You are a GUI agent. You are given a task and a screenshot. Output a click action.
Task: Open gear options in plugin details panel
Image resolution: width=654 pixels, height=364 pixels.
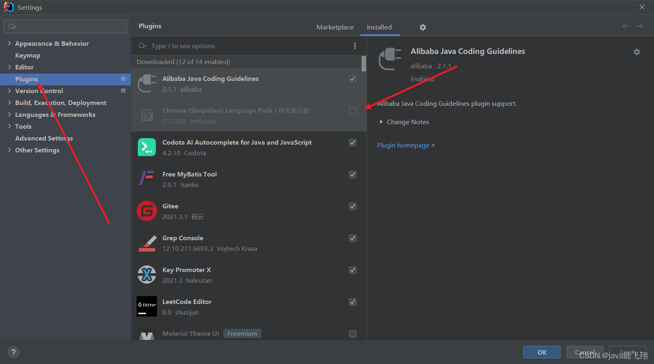pyautogui.click(x=637, y=52)
